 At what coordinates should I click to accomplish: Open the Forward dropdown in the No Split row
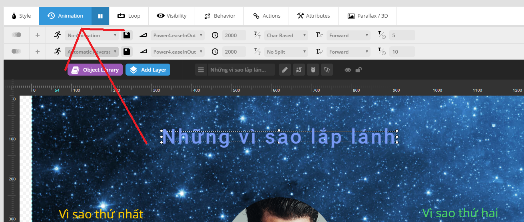click(x=349, y=52)
